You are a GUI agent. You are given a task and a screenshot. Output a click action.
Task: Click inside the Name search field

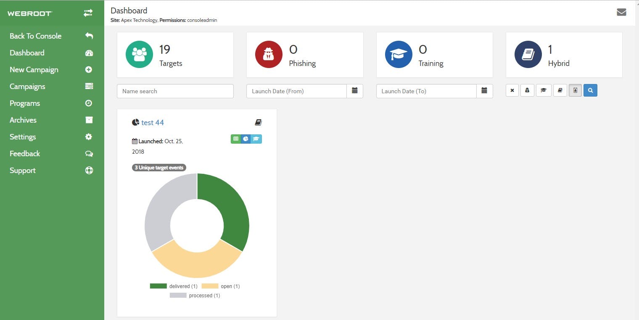point(175,91)
